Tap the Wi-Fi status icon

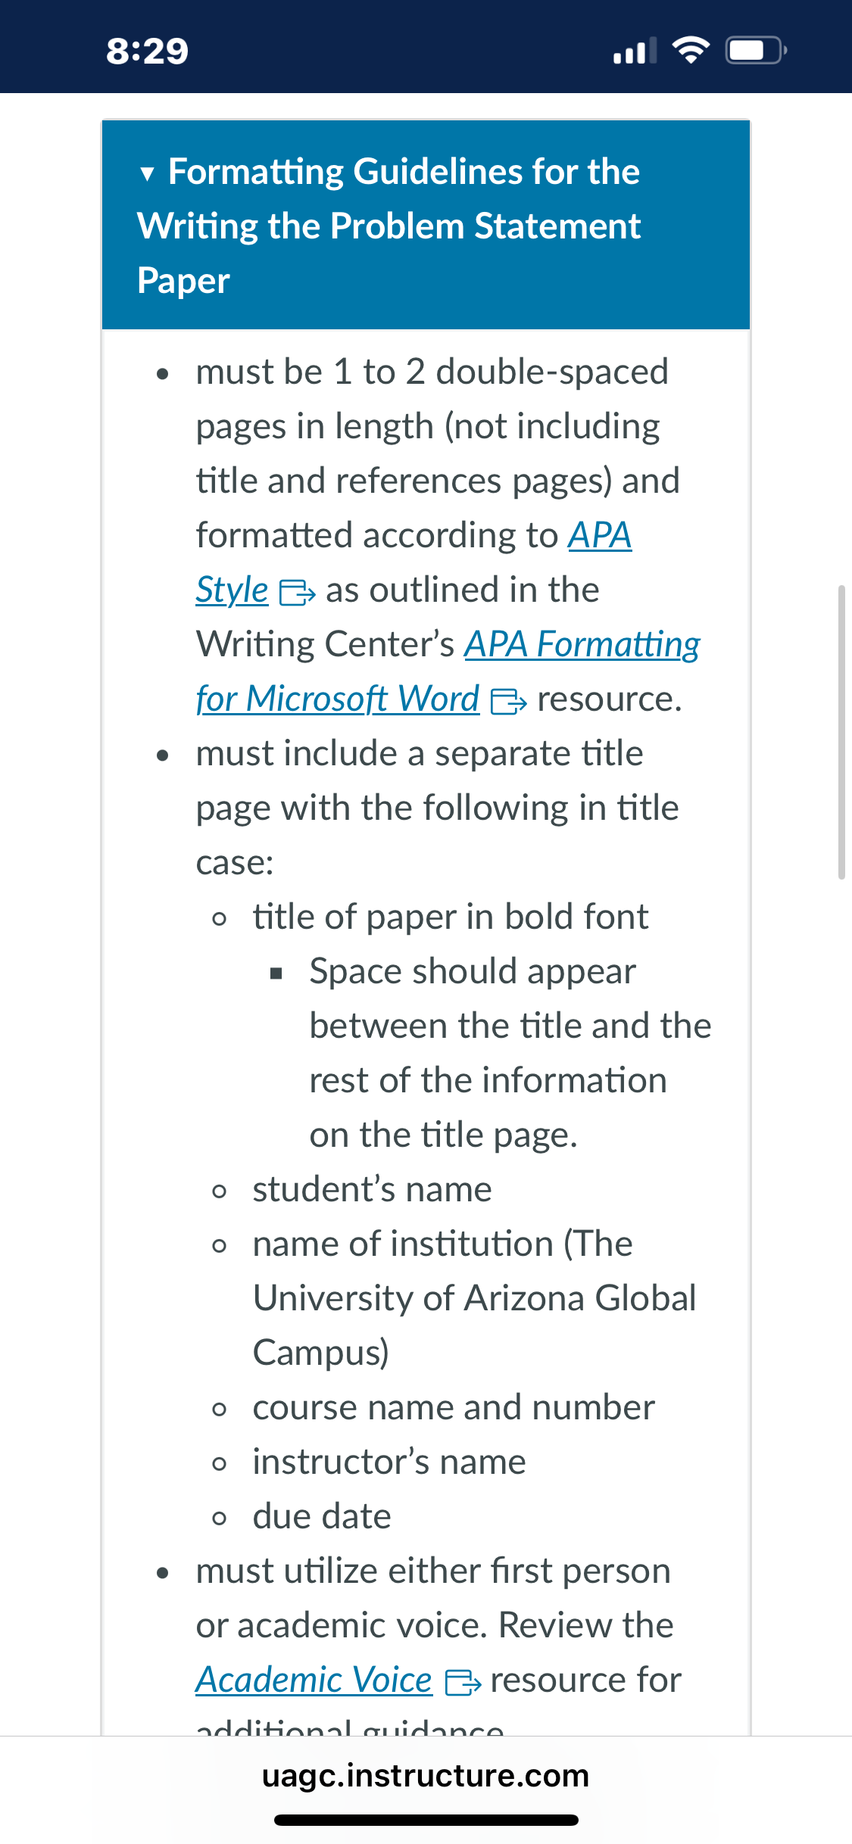pos(691,51)
